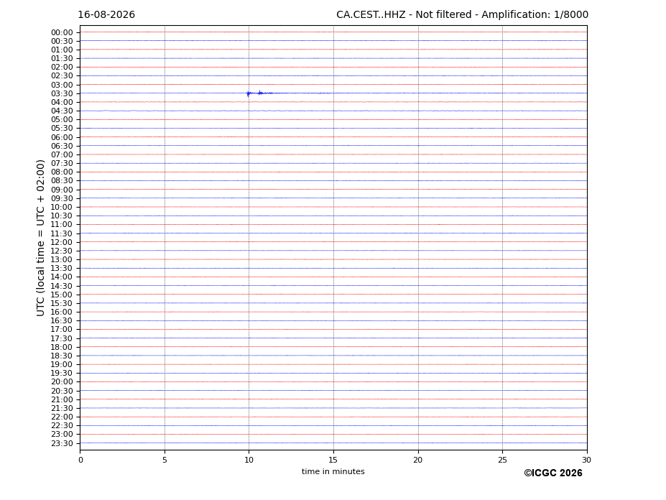Click the 11:30 time label
Image resolution: width=666 pixels, height=500 pixels.
[62, 233]
